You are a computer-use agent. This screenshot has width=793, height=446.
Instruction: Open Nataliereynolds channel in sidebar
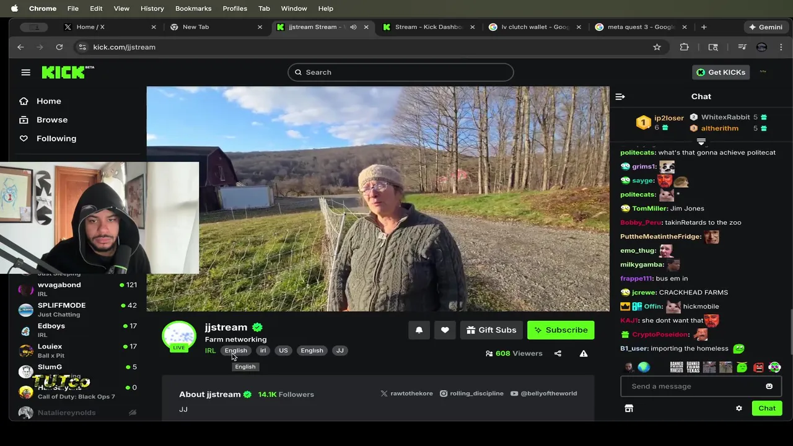[x=78, y=413]
